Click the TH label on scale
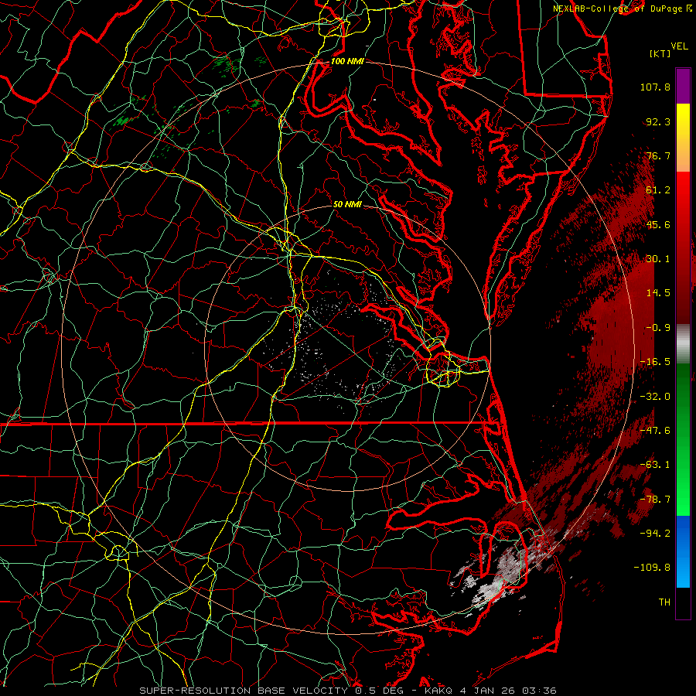Image resolution: width=696 pixels, height=696 pixels. (664, 602)
